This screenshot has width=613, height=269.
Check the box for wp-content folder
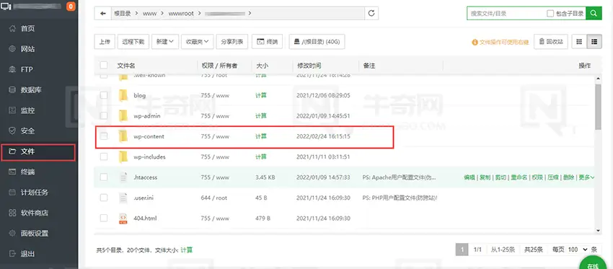(x=104, y=136)
